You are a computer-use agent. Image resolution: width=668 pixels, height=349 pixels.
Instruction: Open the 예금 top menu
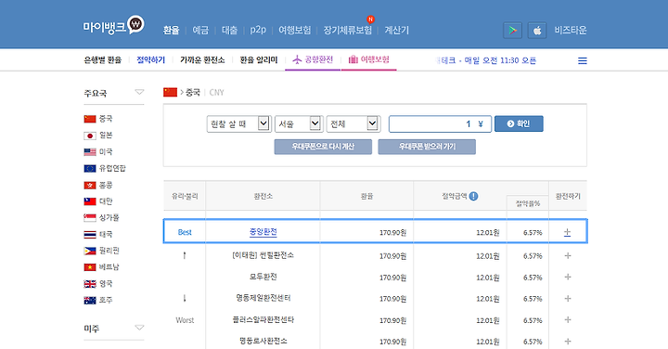(200, 31)
